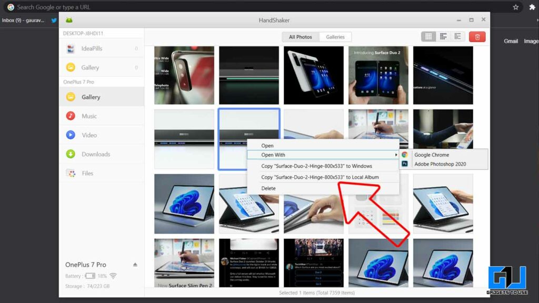Bookmark page with Chrome star icon

pyautogui.click(x=516, y=7)
